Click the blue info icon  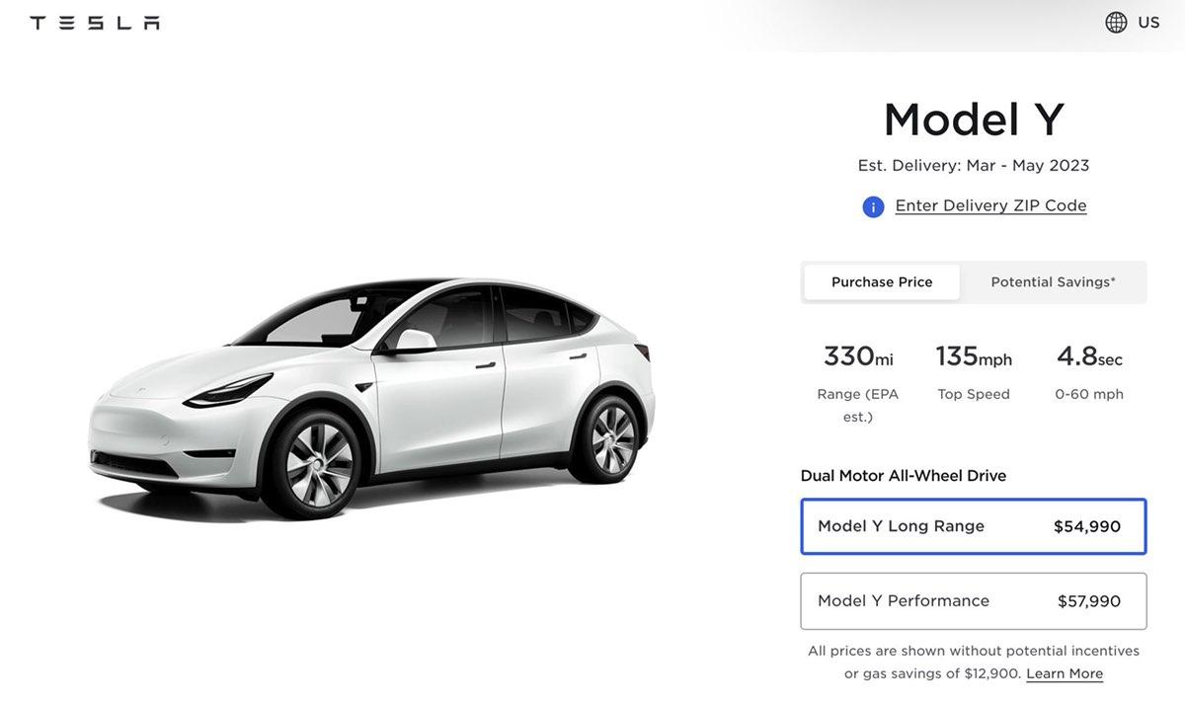tap(873, 206)
